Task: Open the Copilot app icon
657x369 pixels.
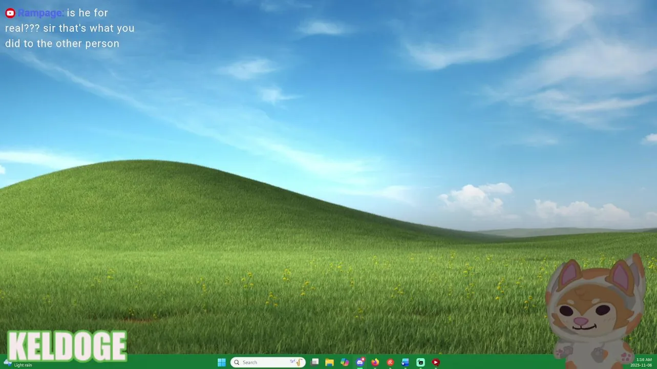Action: click(x=345, y=362)
